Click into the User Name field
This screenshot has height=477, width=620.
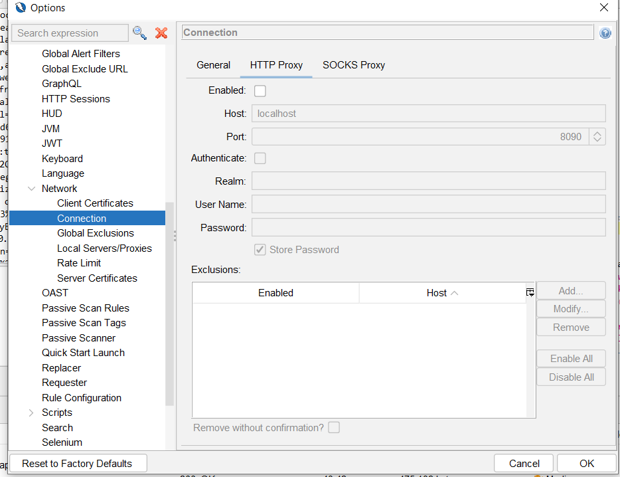tap(429, 204)
